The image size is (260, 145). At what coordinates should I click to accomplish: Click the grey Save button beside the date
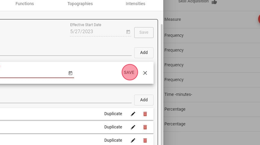[144, 33]
